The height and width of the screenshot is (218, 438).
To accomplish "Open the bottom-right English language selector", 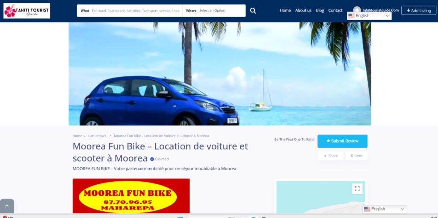I will click(384, 209).
